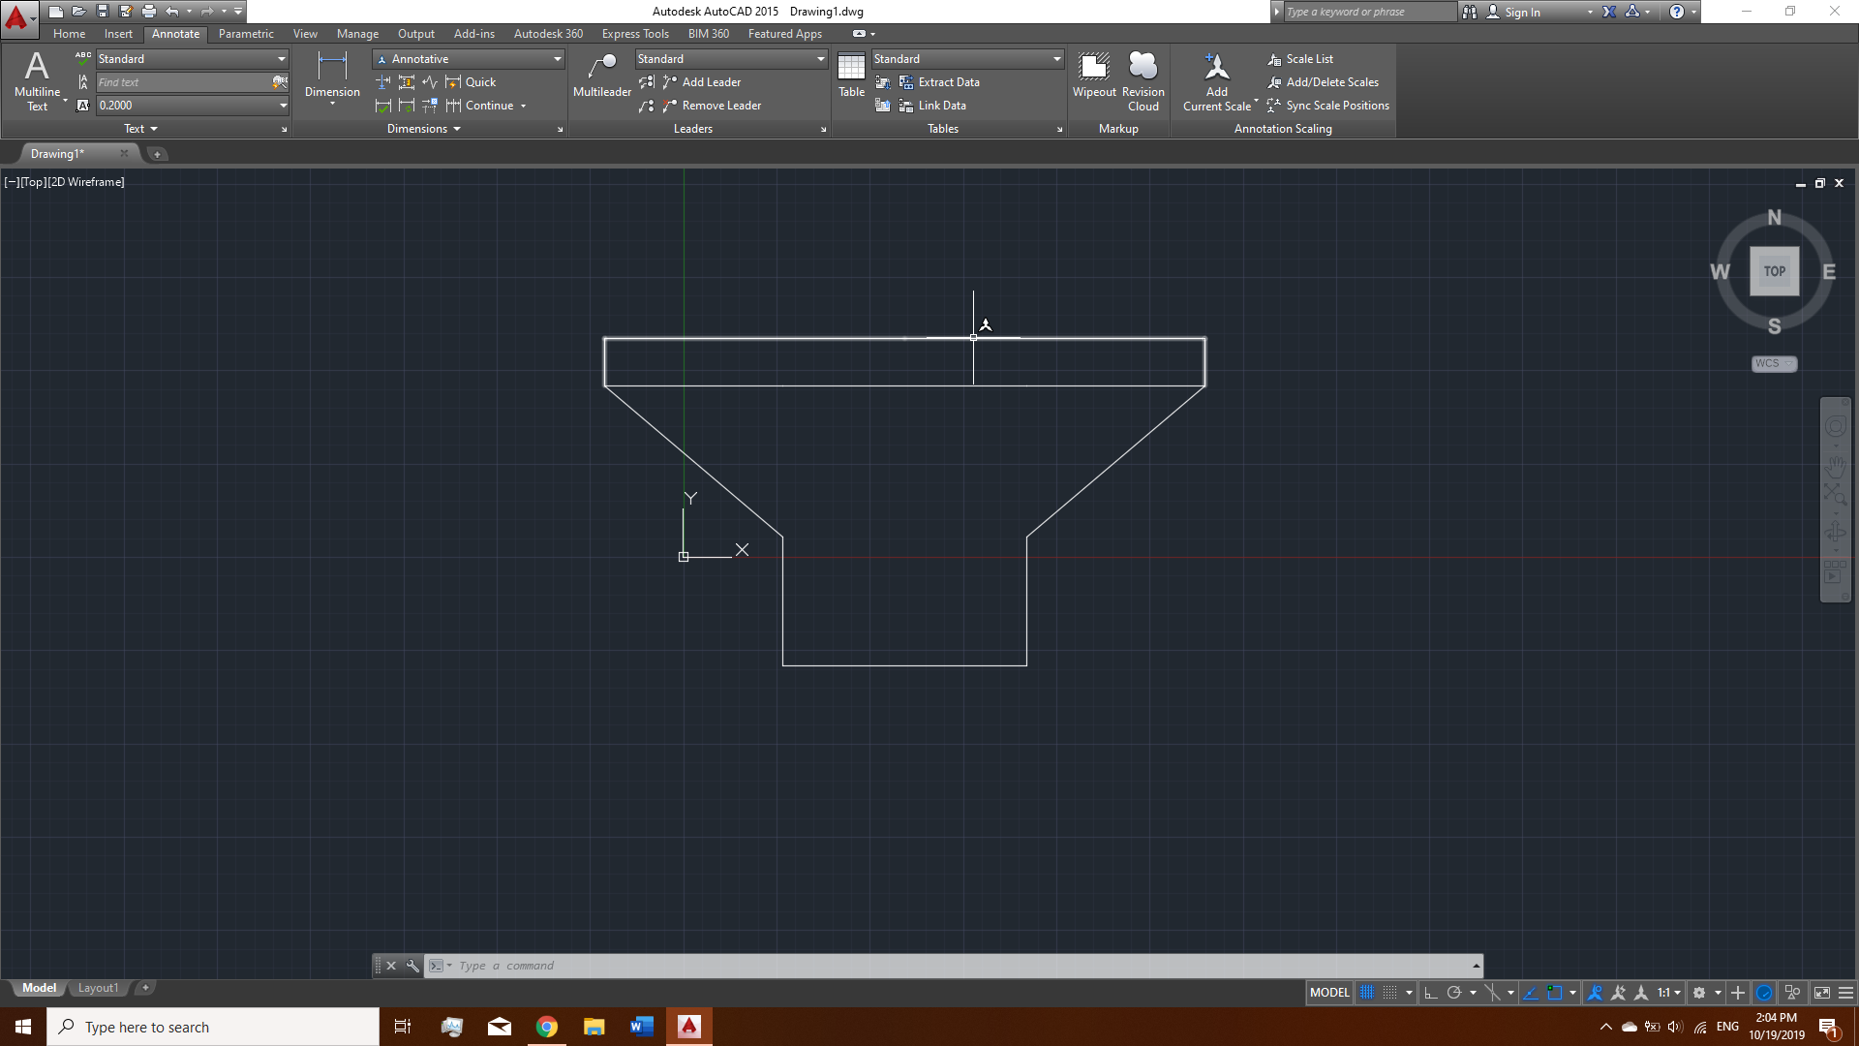Viewport: 1859px width, 1046px height.
Task: Toggle ortho mode in status bar
Action: pos(1431,993)
